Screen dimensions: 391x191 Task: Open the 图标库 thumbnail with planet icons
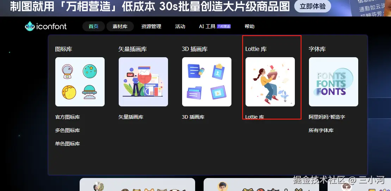(x=80, y=82)
